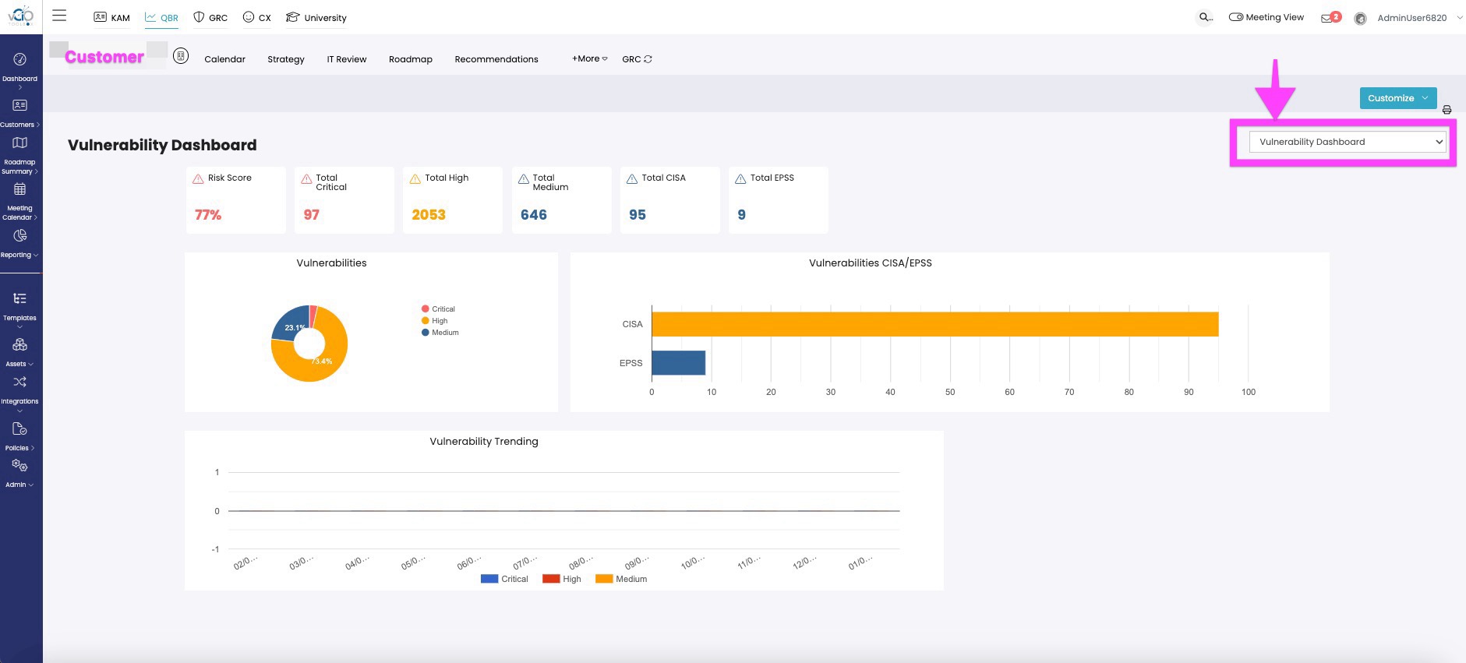Click the blue EPSS bar
The width and height of the screenshot is (1466, 663).
click(678, 363)
